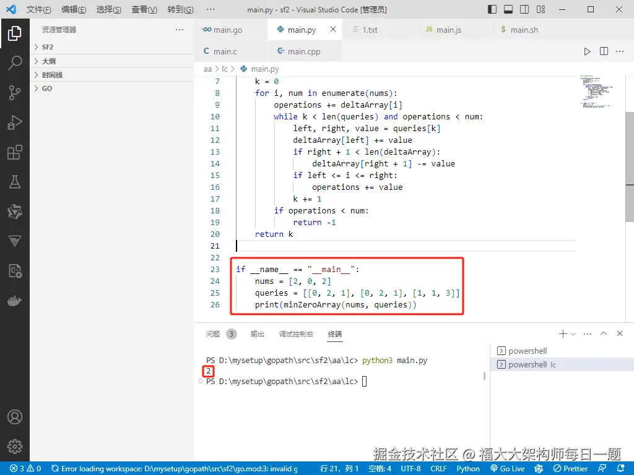Viewport: 634px width, 475px height.
Task: Run the Python file with play button
Action: [587, 51]
